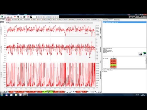Viewport: 147px width, 110px height.
Task: Open the Matematico tab
Action: 94,20
